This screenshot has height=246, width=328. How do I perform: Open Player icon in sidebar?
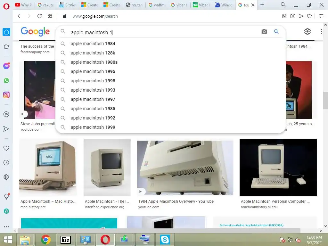[x=6, y=114]
